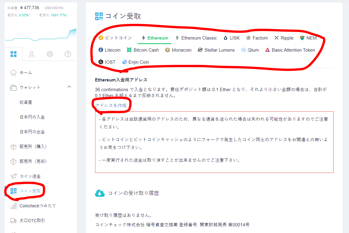Select the ビットコイン coin tab
The height and width of the screenshot is (233, 349).
115,38
